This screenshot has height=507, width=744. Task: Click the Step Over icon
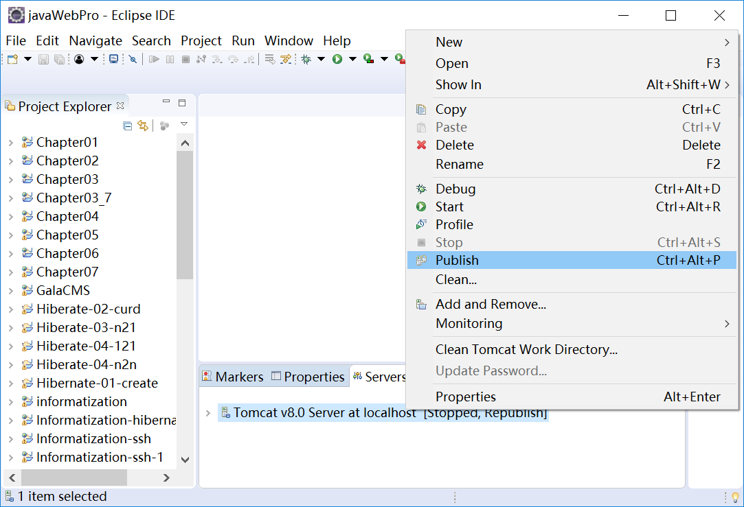point(234,59)
